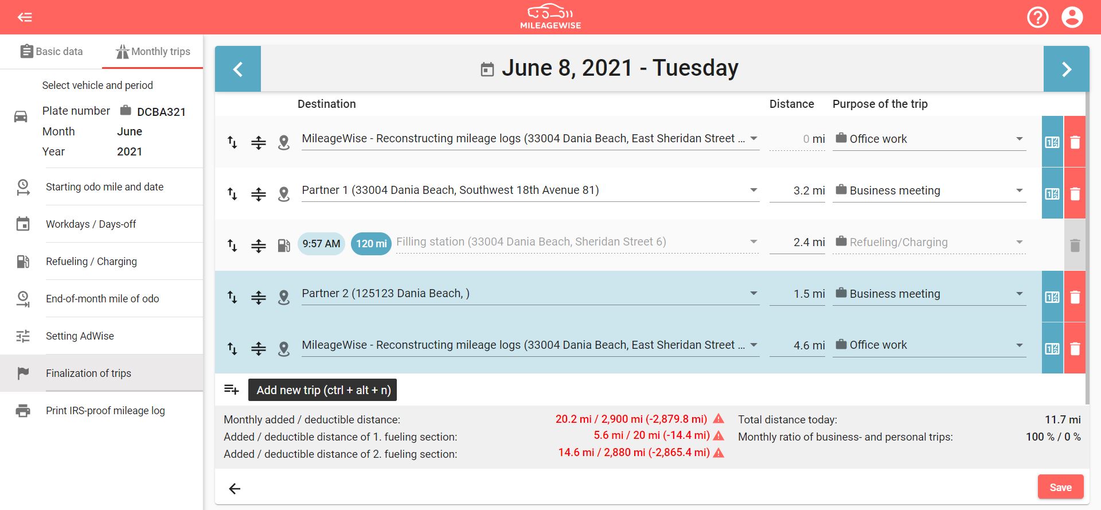Viewport: 1101px width, 510px height.
Task: Expand destination dropdown for Partner 1
Action: [754, 190]
